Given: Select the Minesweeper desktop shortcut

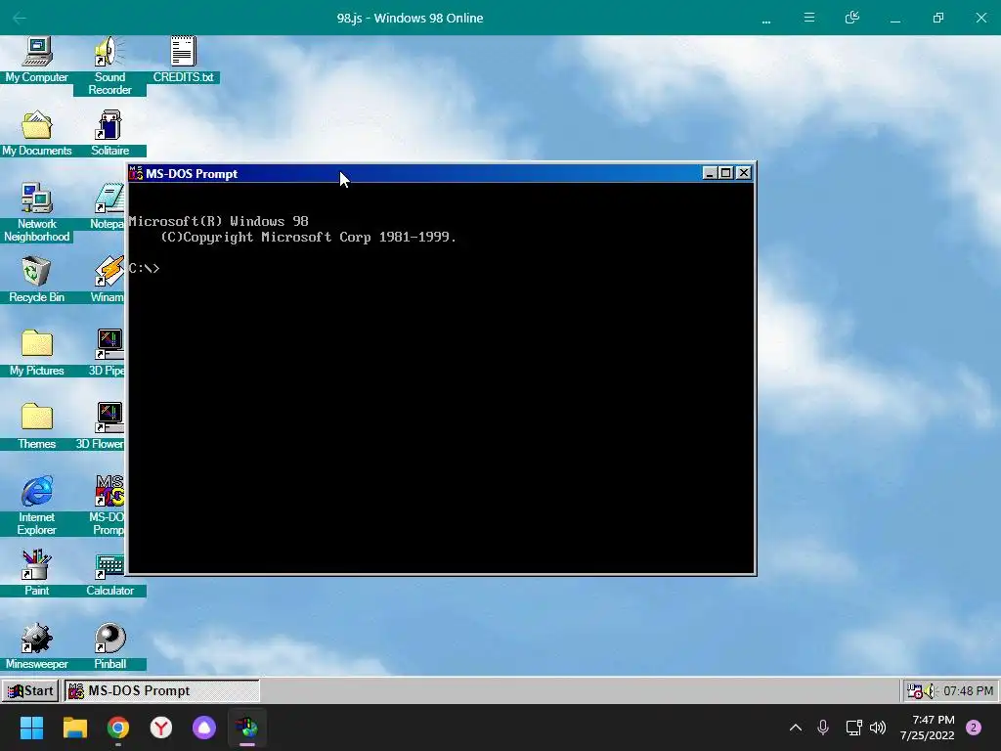Looking at the screenshot, I should (x=37, y=646).
